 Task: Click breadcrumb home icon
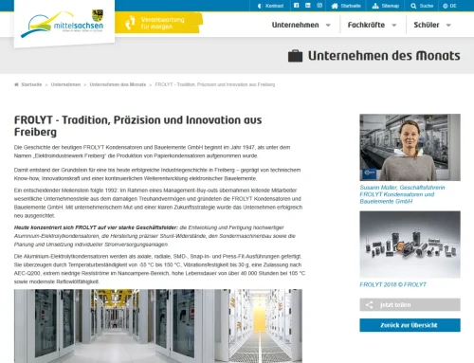[x=16, y=84]
